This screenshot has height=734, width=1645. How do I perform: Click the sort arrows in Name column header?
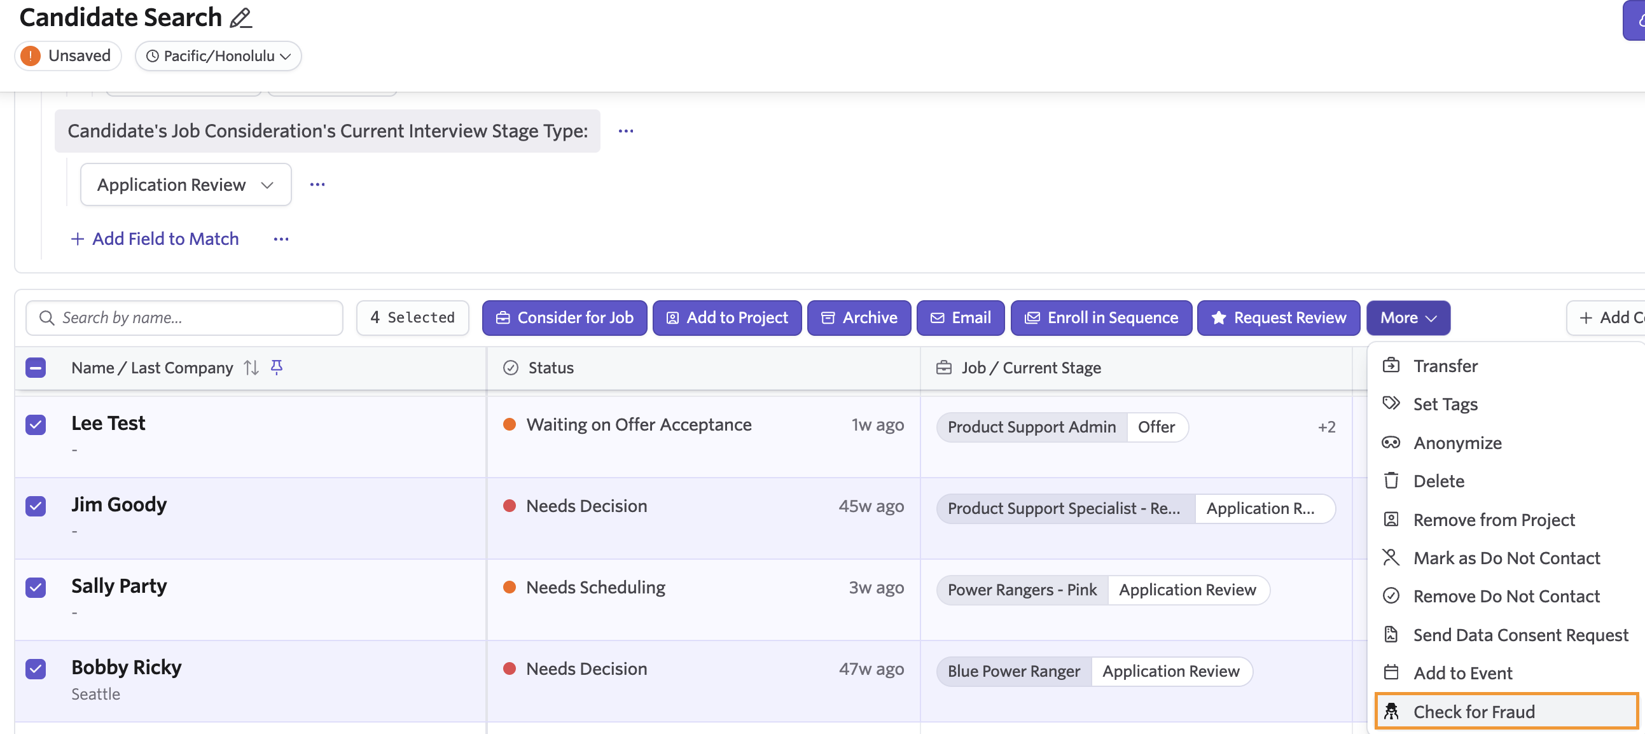[x=251, y=368]
